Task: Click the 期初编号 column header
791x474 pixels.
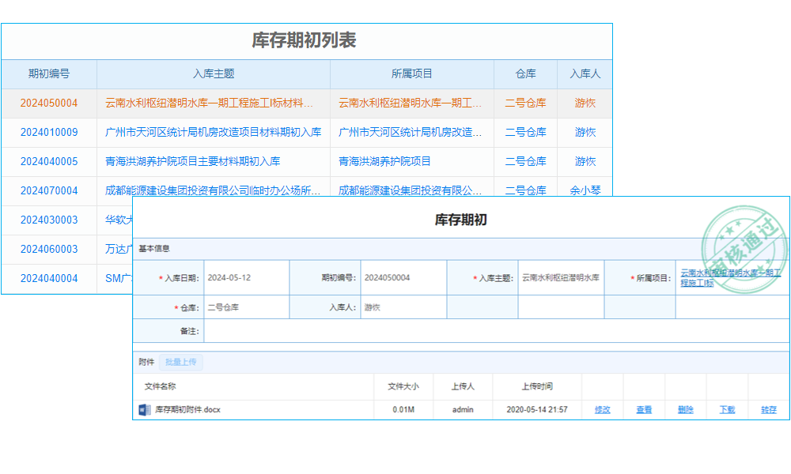Action: click(51, 73)
